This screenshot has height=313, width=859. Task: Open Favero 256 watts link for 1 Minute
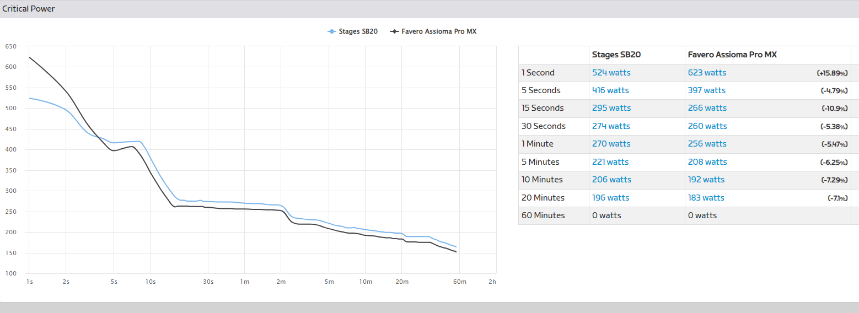point(707,144)
